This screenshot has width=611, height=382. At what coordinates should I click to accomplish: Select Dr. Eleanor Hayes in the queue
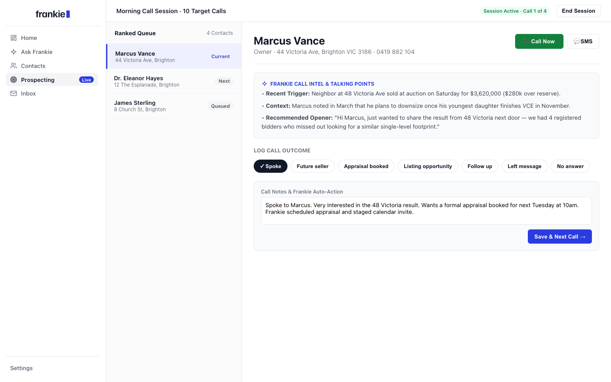point(174,81)
